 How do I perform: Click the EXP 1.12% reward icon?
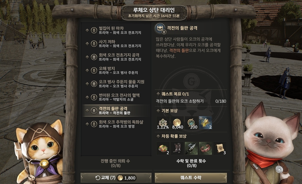click(163, 123)
